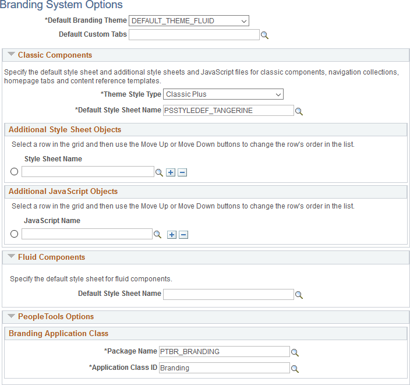Add a row in Additional JavaScript Objects
Screen dimensions: 410x385
(172, 235)
